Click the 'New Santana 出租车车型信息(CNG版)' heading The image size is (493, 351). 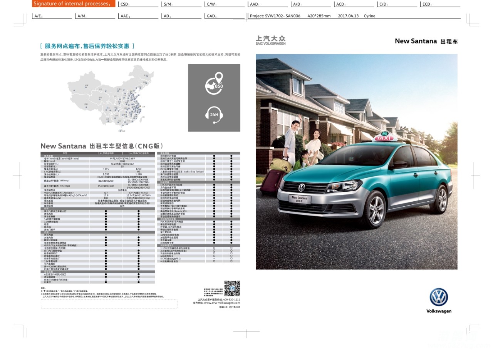tap(102, 146)
